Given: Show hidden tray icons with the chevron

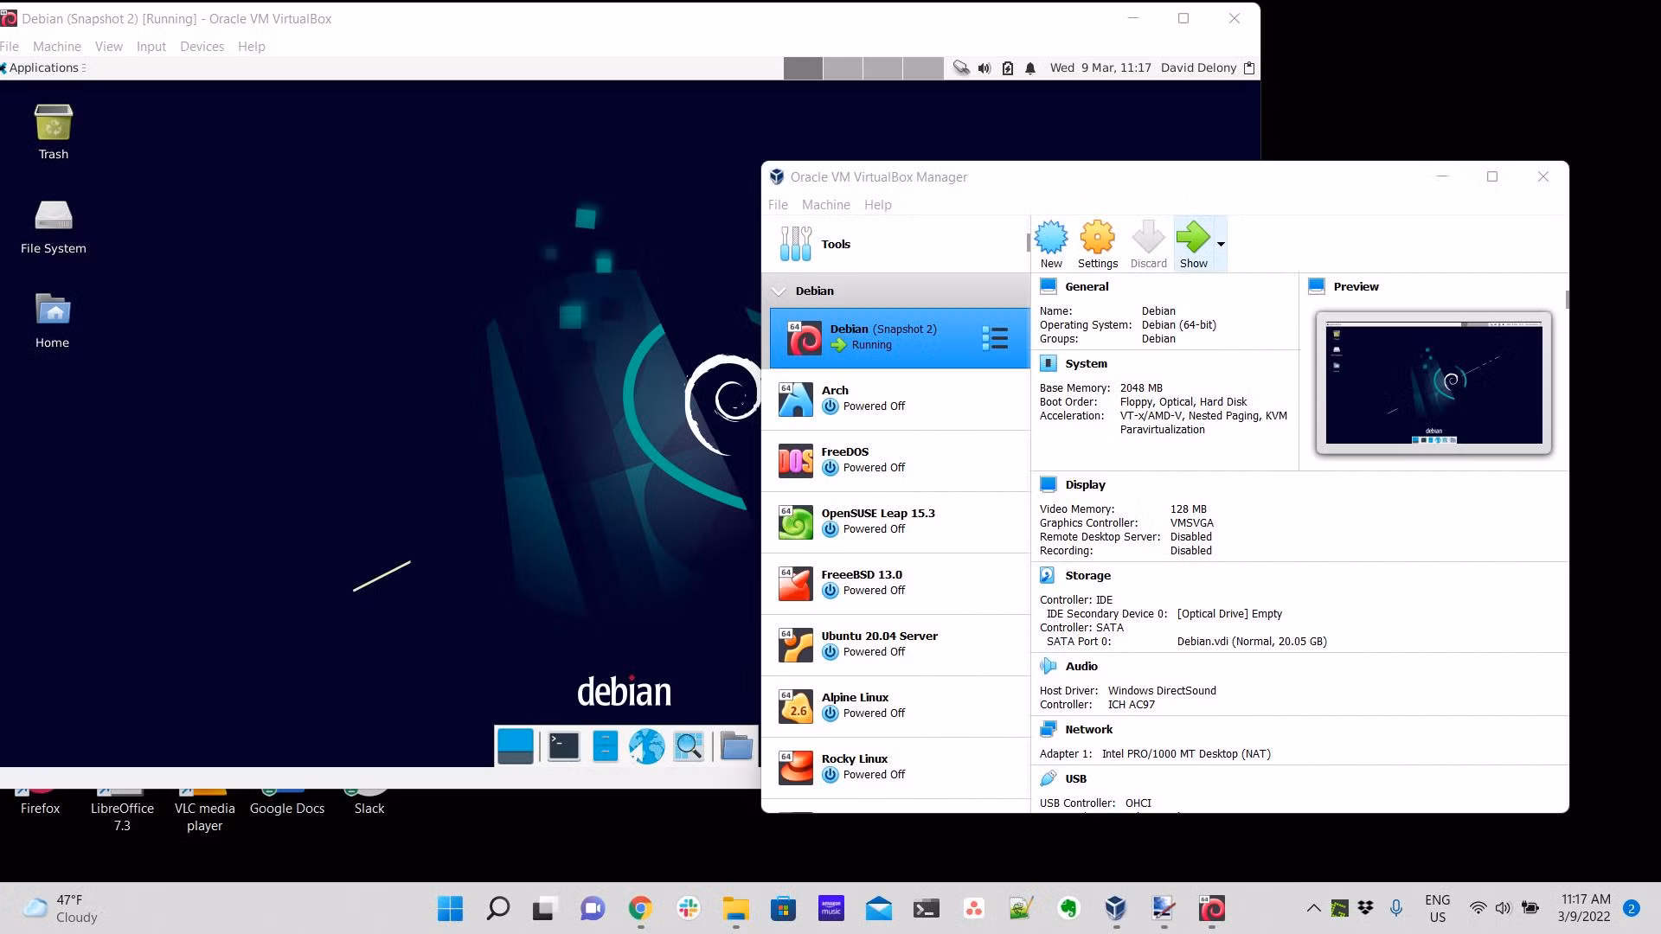Looking at the screenshot, I should click(1313, 908).
